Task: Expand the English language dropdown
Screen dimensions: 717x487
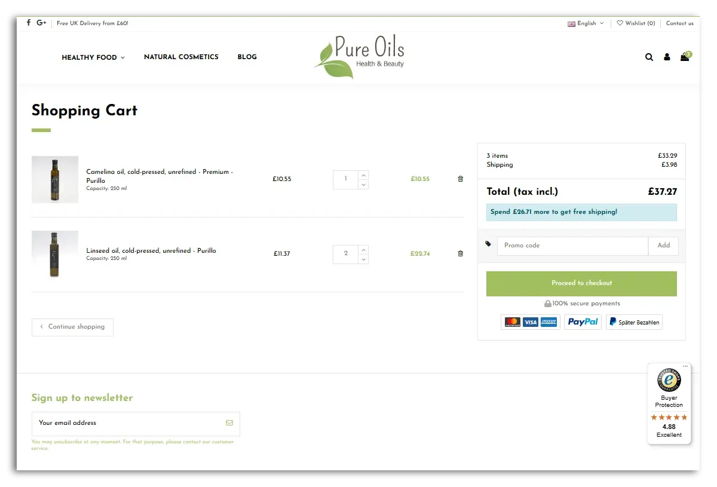Action: 586,23
